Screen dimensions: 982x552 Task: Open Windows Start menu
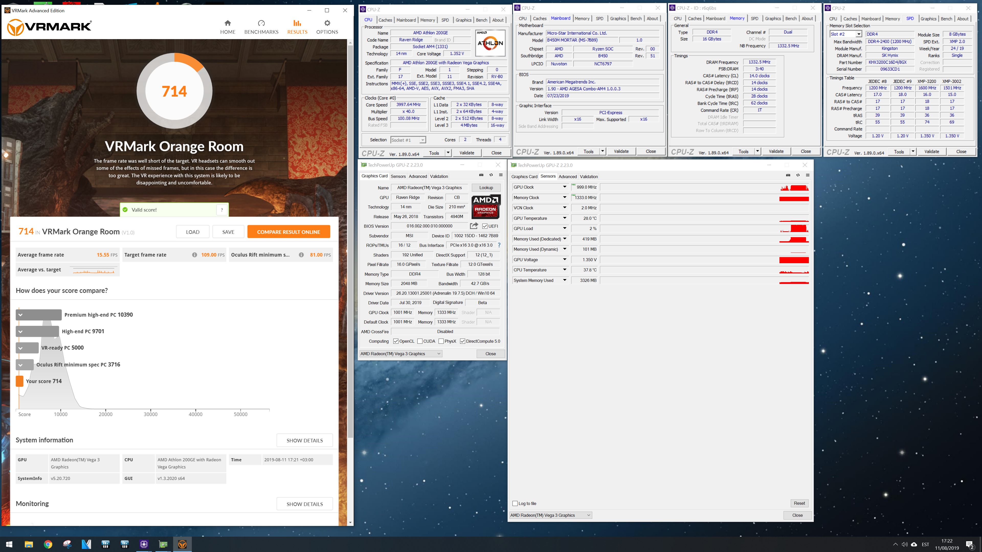tap(9, 544)
